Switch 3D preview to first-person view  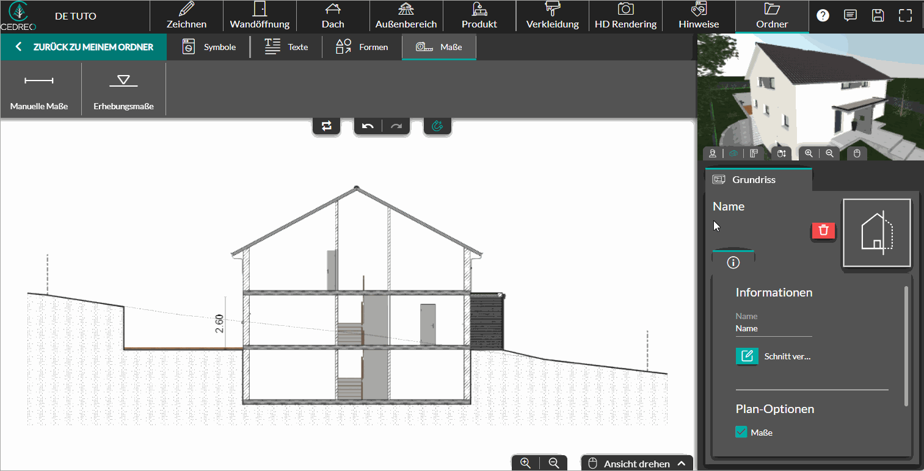[713, 154]
